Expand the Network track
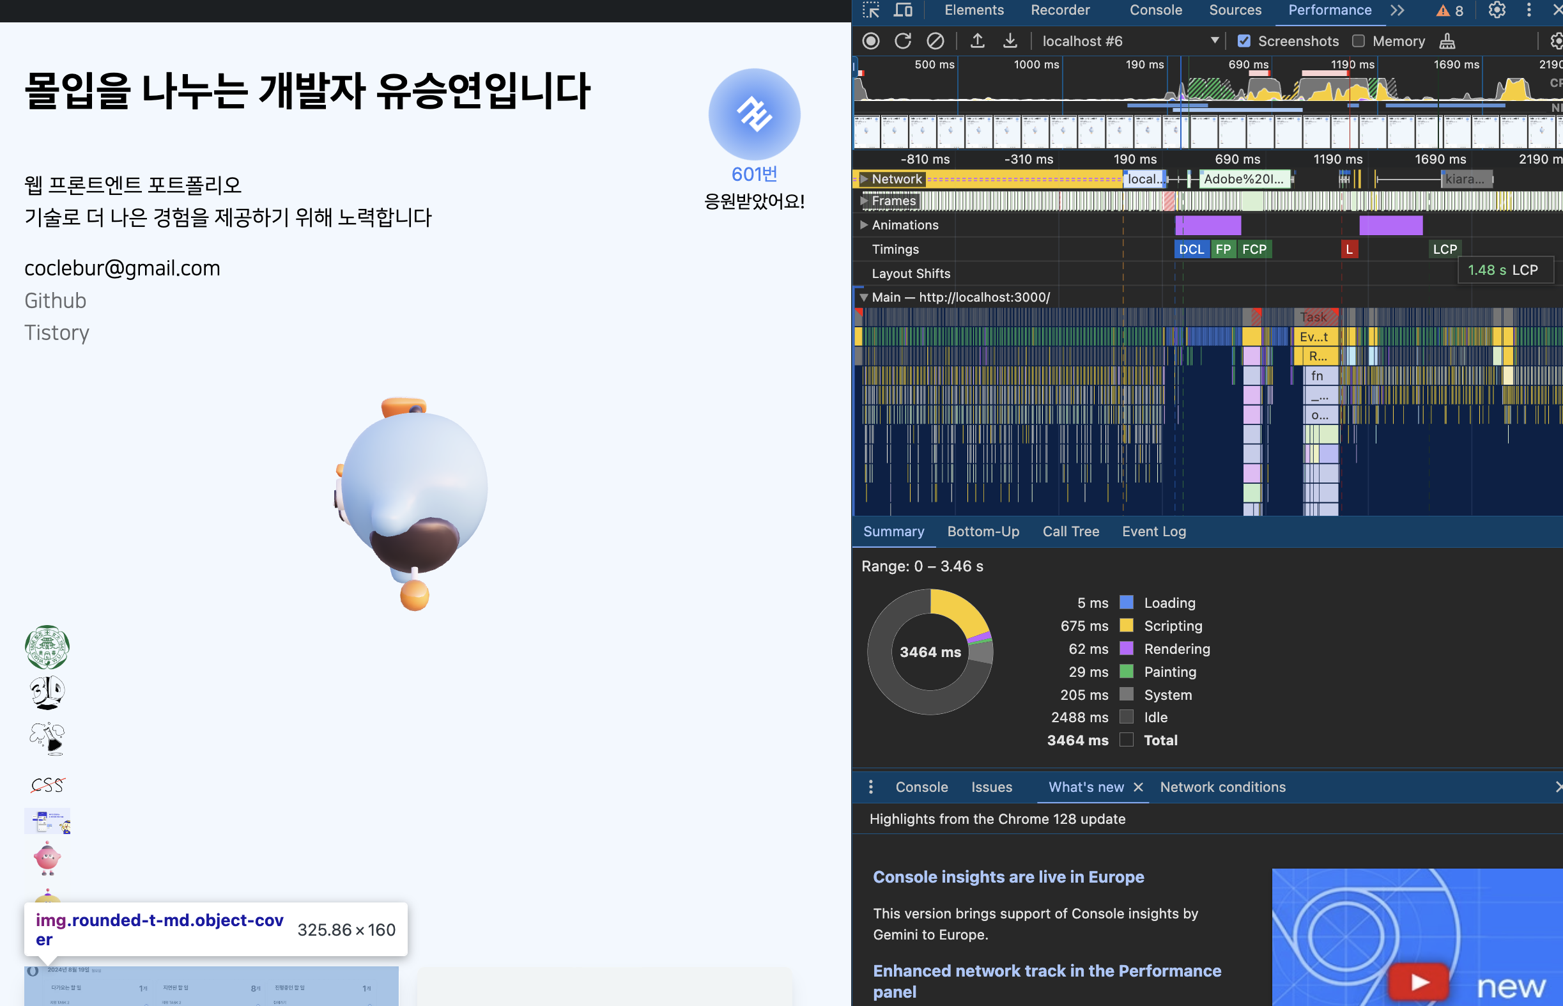The width and height of the screenshot is (1563, 1006). pos(864,179)
